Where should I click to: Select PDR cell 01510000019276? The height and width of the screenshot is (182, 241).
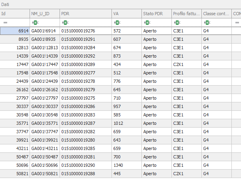pos(86,31)
